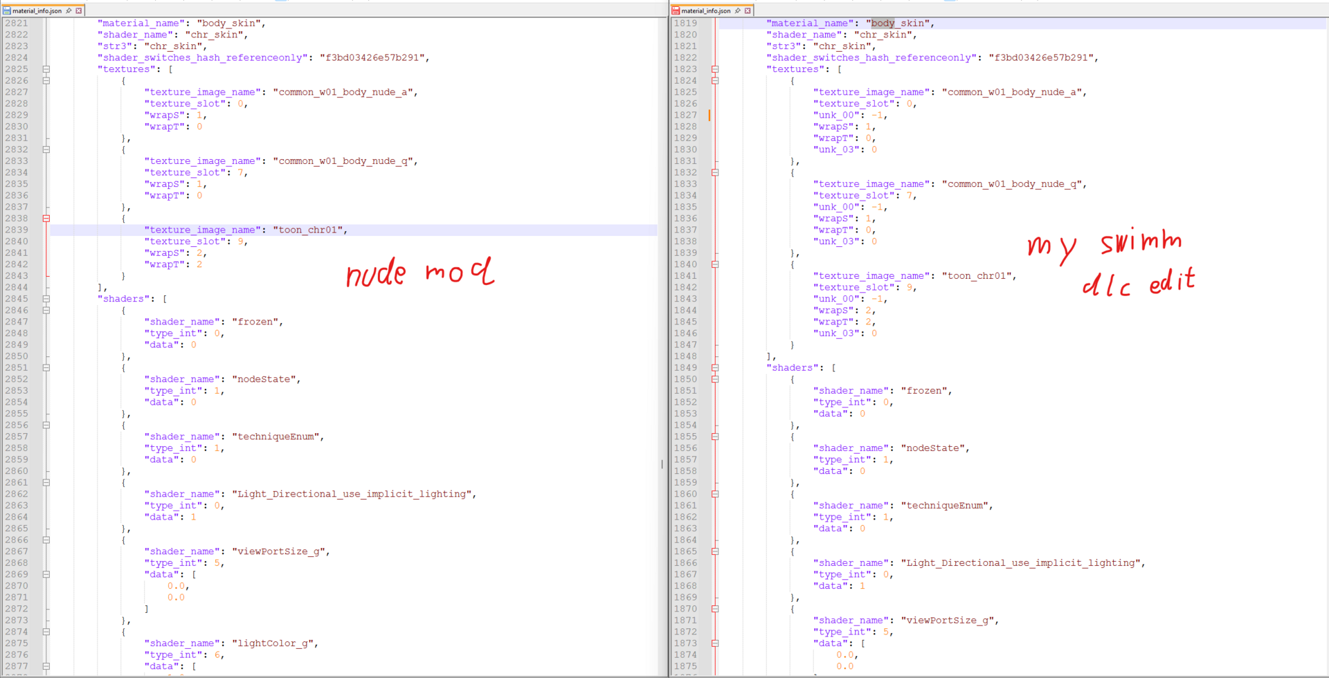Collapse the Light_Directional fold at line 1865
This screenshot has height=678, width=1329.
point(715,551)
